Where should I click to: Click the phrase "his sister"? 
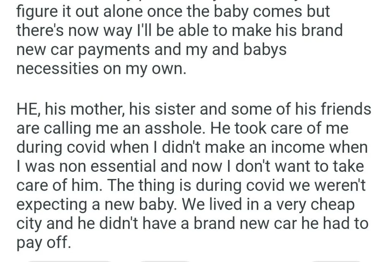click(x=157, y=110)
